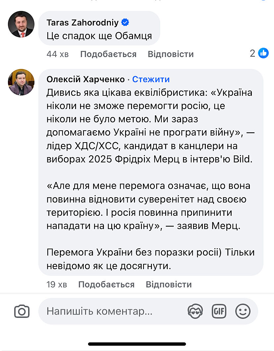
Task: Open the emoji smiley picker
Action: pyautogui.click(x=243, y=311)
